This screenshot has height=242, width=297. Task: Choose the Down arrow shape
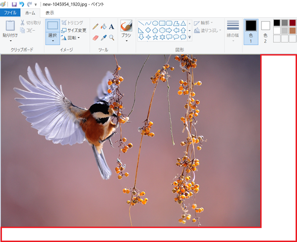coord(141,37)
